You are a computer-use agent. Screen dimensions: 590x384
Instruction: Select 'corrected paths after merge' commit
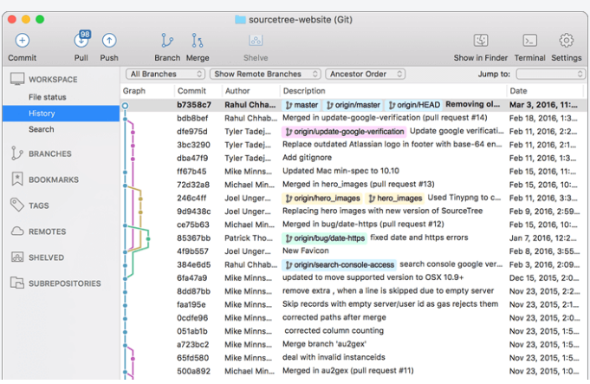click(x=334, y=317)
